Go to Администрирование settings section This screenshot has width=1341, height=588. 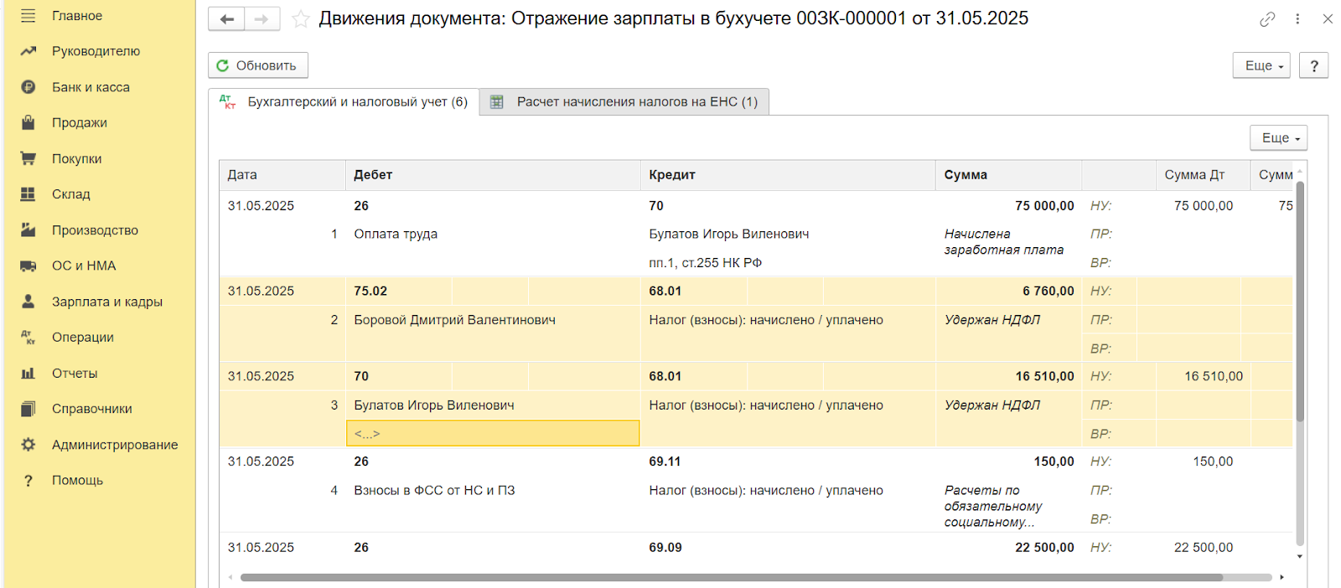[114, 445]
